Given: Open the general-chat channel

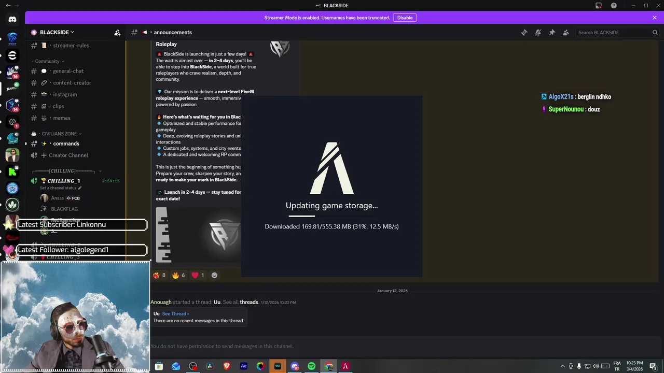Looking at the screenshot, I should pos(68,71).
